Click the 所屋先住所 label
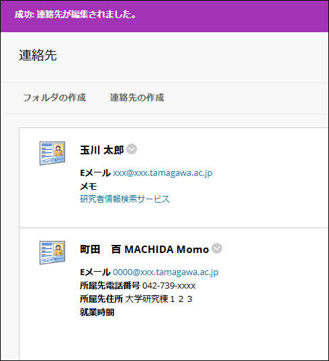This screenshot has width=329, height=361. 101,299
